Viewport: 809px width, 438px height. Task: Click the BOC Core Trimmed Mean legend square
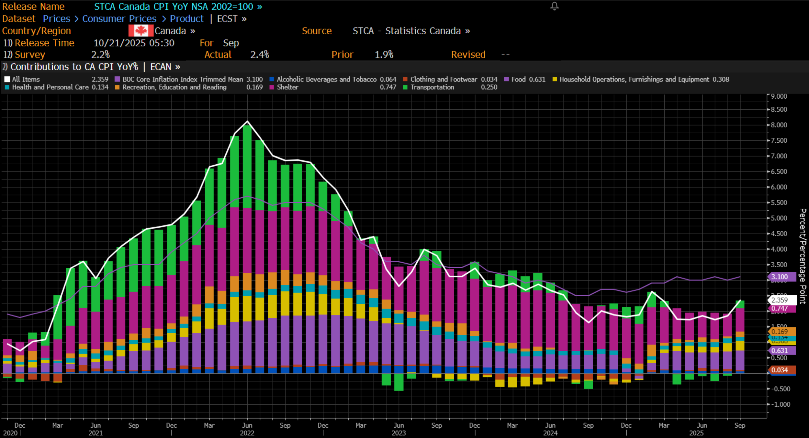coord(117,79)
